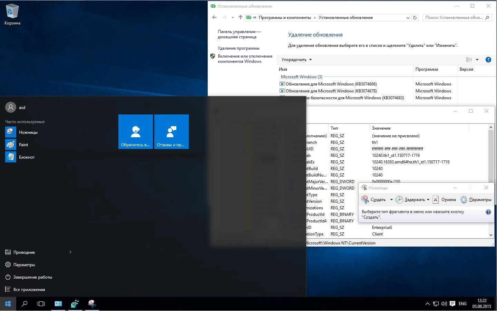The image size is (497, 311).
Task: Select registry value EnterpriseS
Action: pos(382,228)
